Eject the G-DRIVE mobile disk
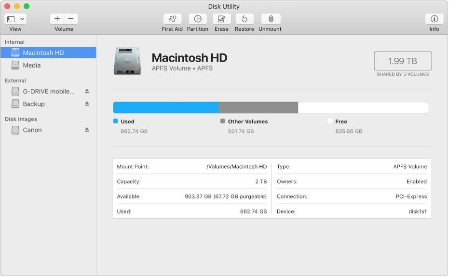 (87, 91)
